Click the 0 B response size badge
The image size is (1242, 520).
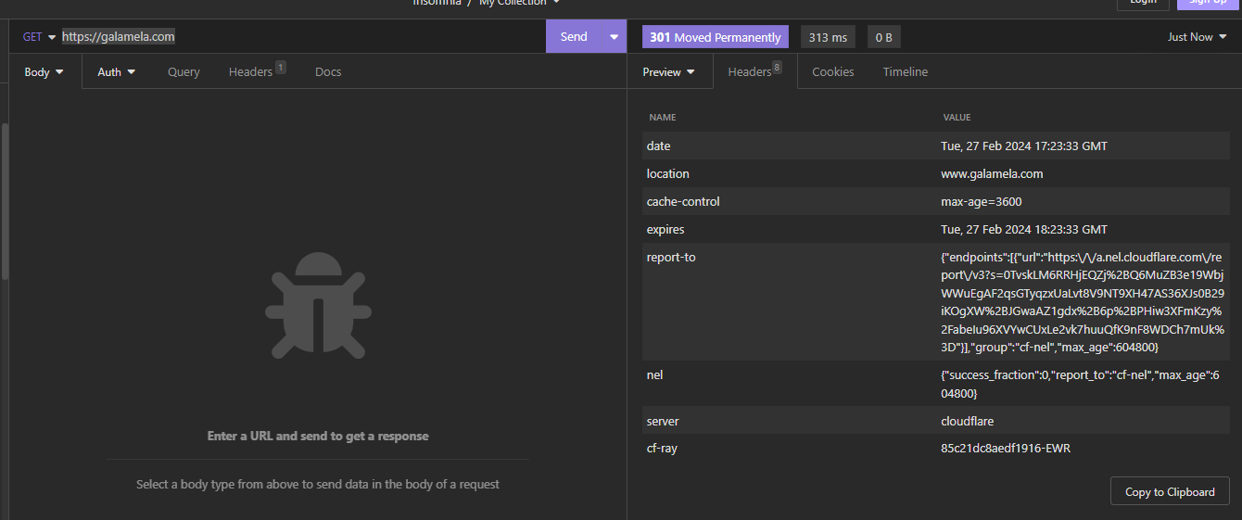tap(883, 37)
